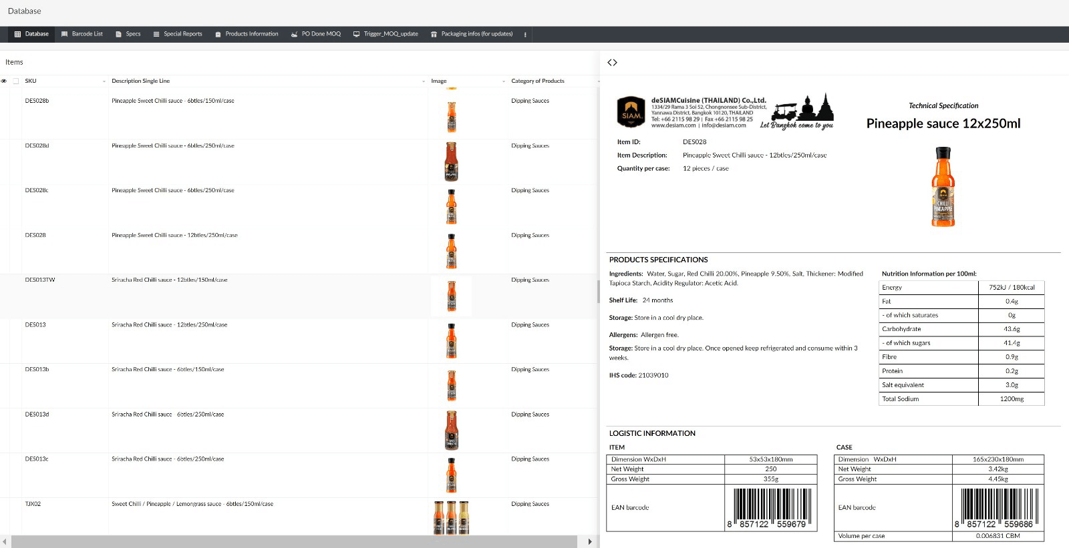1069x548 pixels.
Task: Click the vertical scrollbar handle of items table
Action: click(x=597, y=291)
